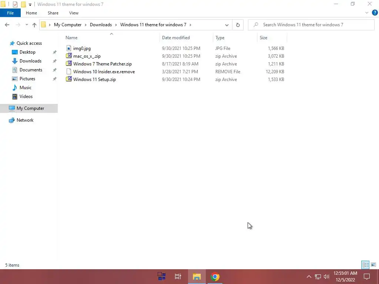Open Music in the navigation pane
Viewport: 379px width, 284px height.
pos(26,88)
